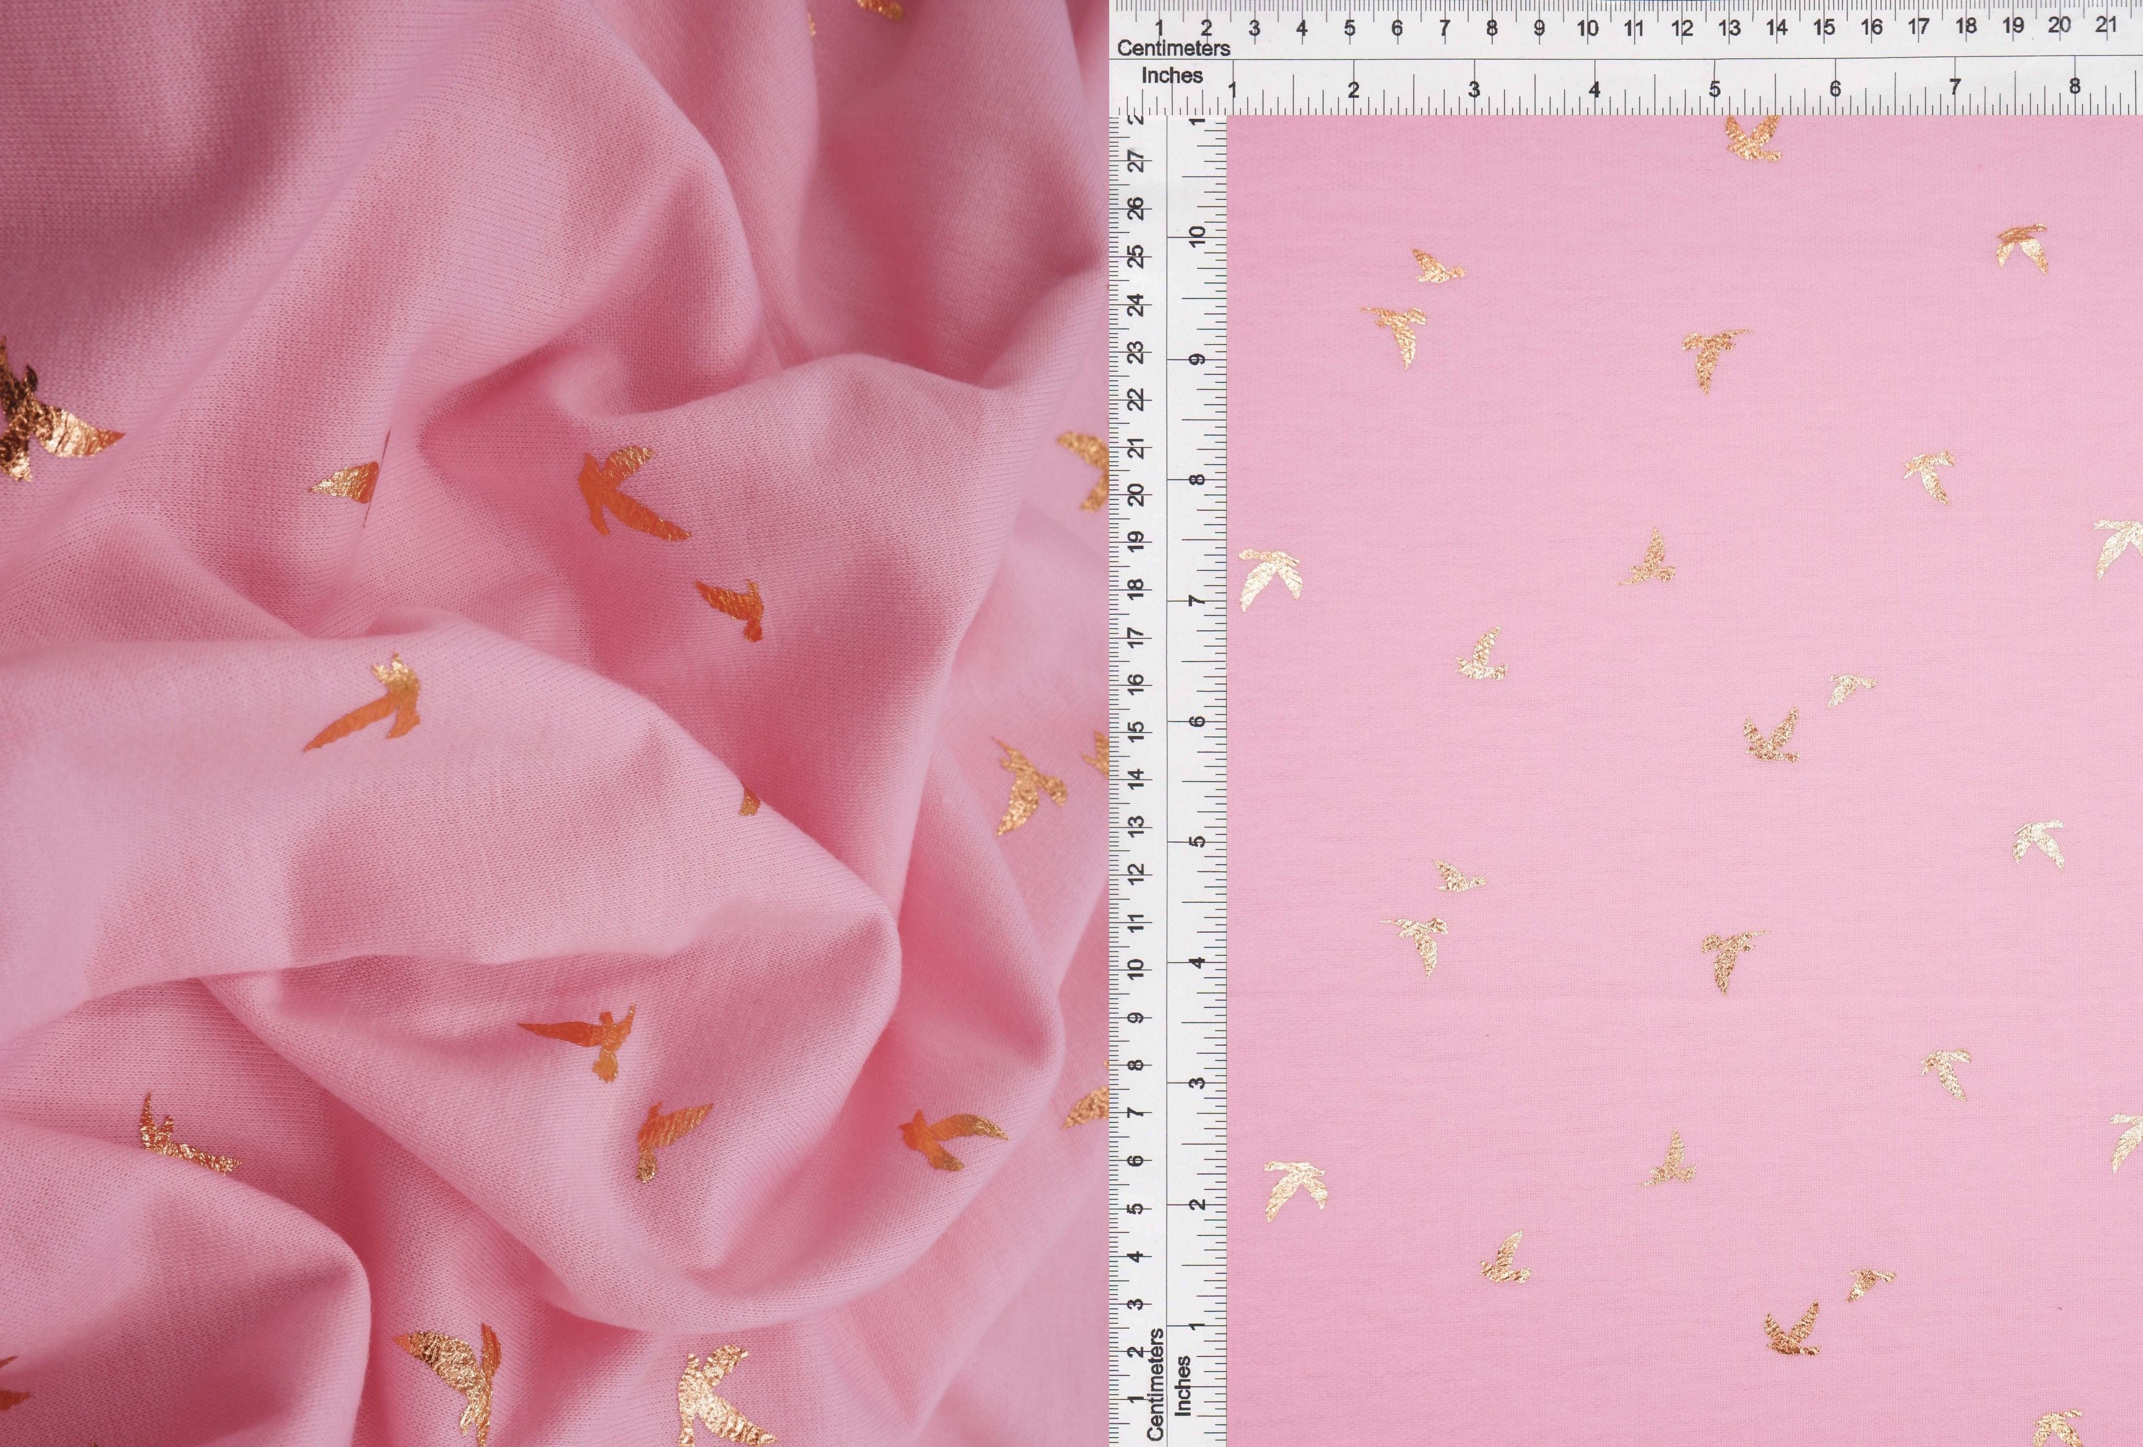Click number 1 on the top centimeter ruler
This screenshot has width=2143, height=1447.
[1159, 28]
